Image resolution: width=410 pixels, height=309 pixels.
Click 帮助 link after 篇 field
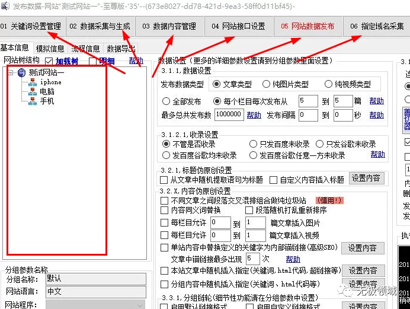point(377,101)
